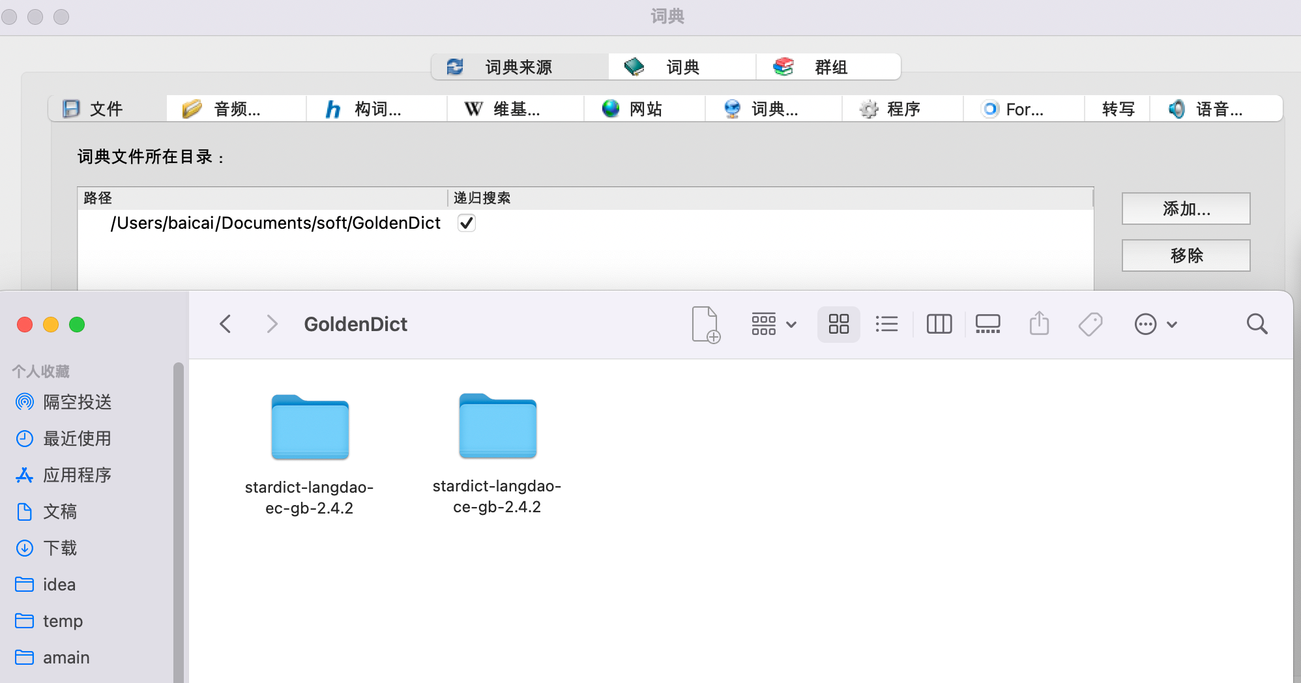Switch Finder to column view
The image size is (1301, 683).
click(x=939, y=324)
